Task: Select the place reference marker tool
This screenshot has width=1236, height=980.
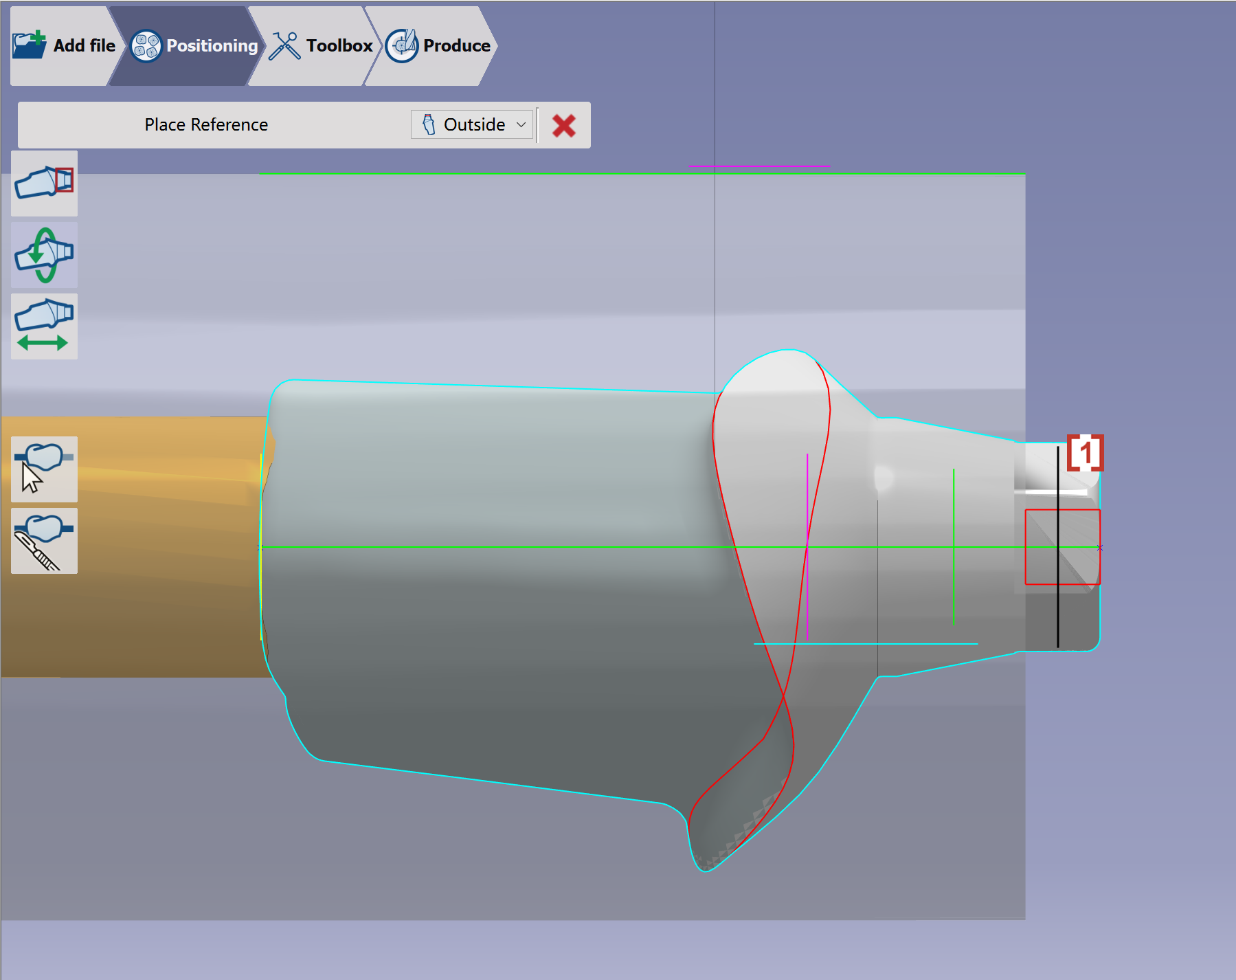Action: pyautogui.click(x=44, y=183)
